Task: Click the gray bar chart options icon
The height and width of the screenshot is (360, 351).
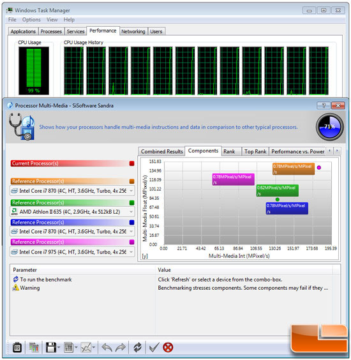Action: (69, 347)
